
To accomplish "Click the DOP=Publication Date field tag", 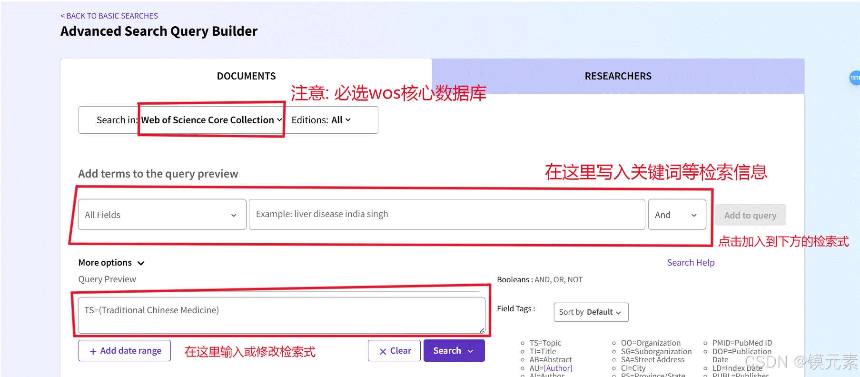I will [x=742, y=355].
